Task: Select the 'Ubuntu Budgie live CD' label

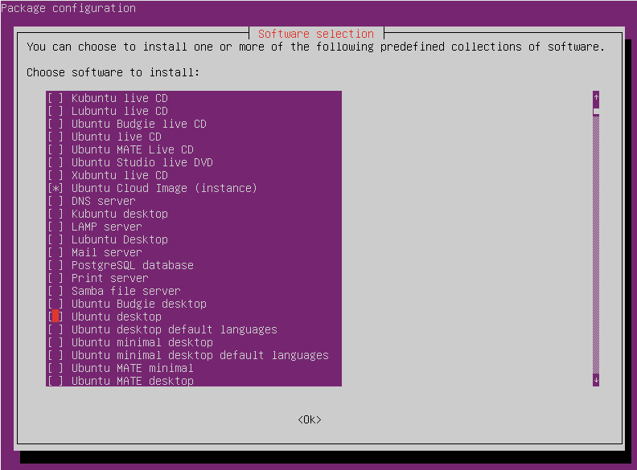Action: click(139, 124)
